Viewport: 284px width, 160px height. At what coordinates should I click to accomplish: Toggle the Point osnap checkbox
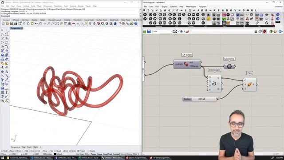[x=16, y=151]
